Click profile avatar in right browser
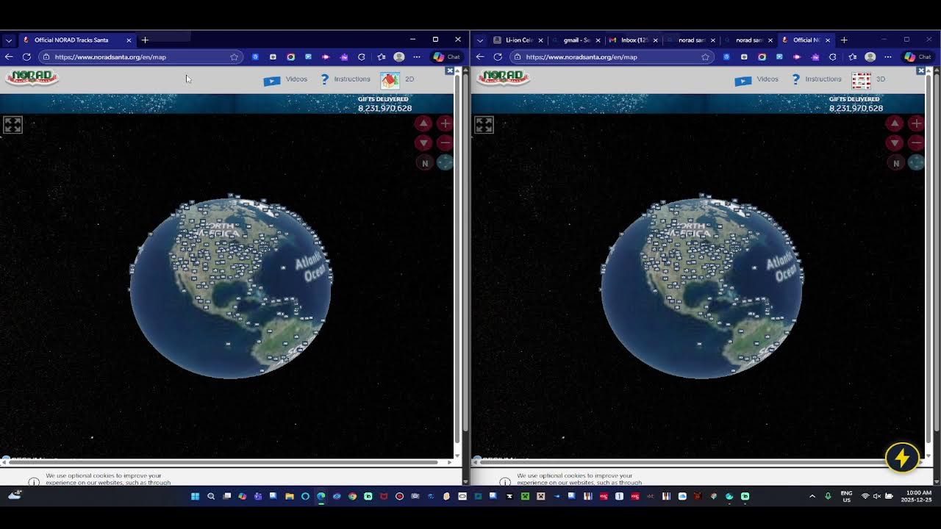The width and height of the screenshot is (941, 529). tap(870, 57)
